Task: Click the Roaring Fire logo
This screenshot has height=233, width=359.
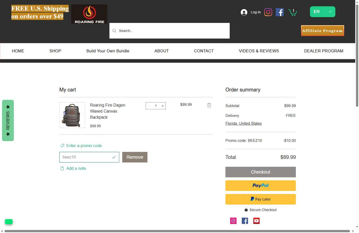Action: pos(89,14)
